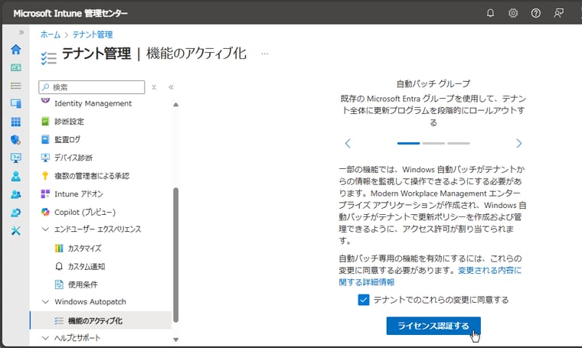Show previous carousel slide
The width and height of the screenshot is (582, 348).
click(348, 143)
